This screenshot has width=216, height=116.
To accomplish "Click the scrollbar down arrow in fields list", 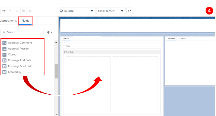I will 56,114.
